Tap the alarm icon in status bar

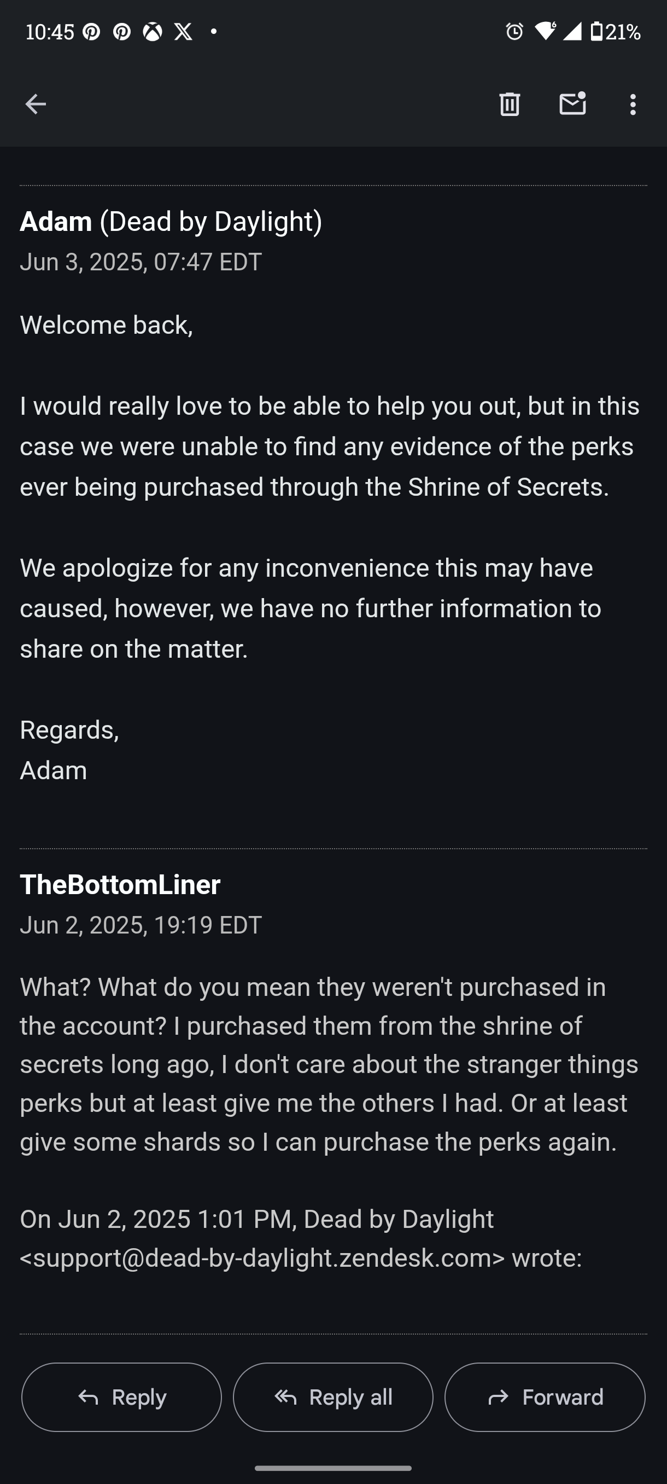pos(514,32)
